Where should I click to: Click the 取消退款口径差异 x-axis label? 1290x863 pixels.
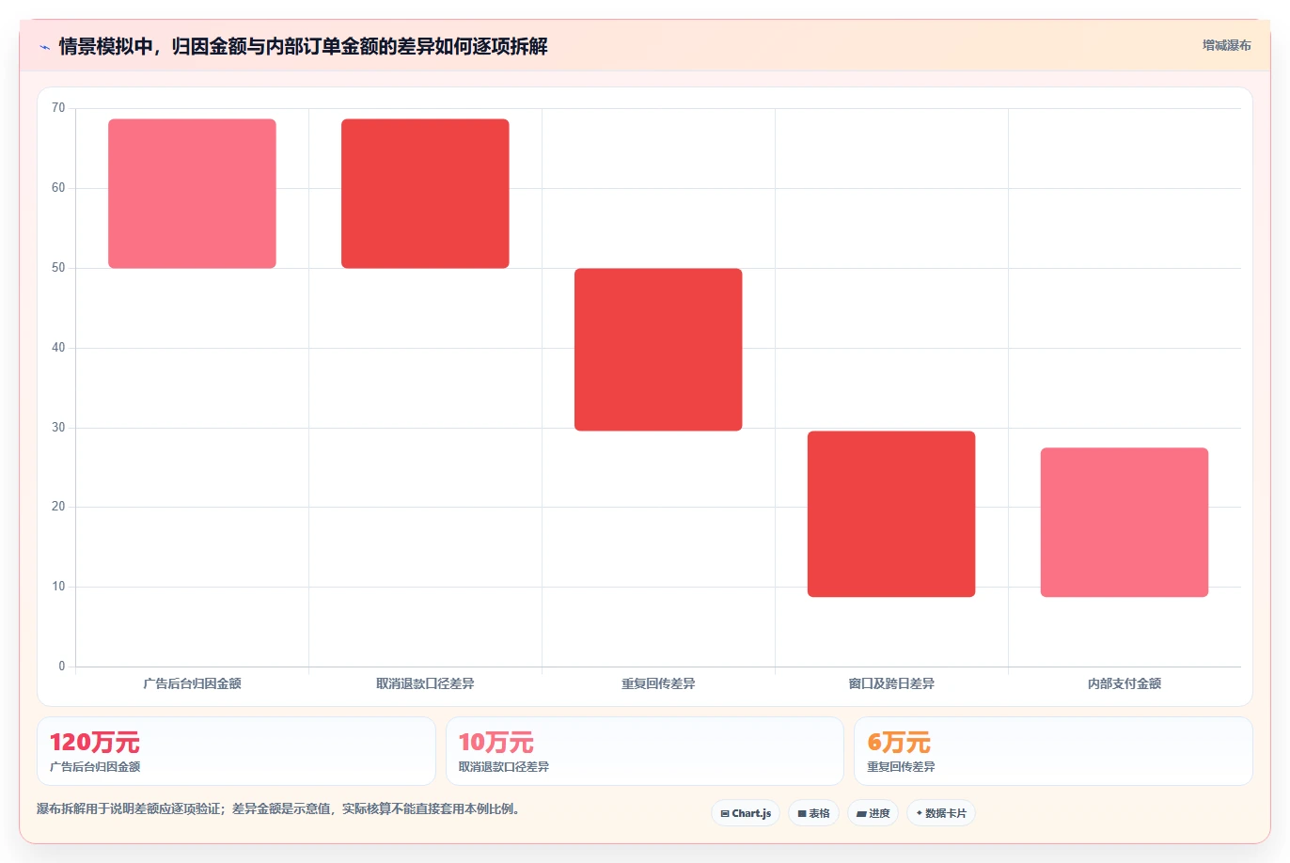(x=425, y=683)
